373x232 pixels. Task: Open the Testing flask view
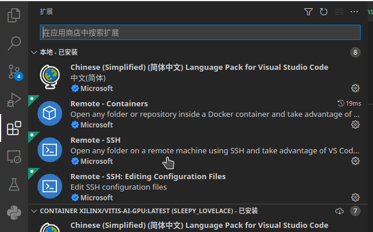tap(14, 184)
